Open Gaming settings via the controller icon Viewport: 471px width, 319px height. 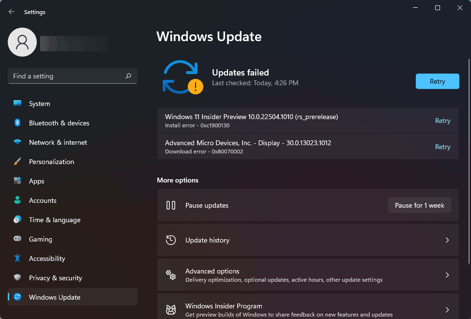coord(16,239)
